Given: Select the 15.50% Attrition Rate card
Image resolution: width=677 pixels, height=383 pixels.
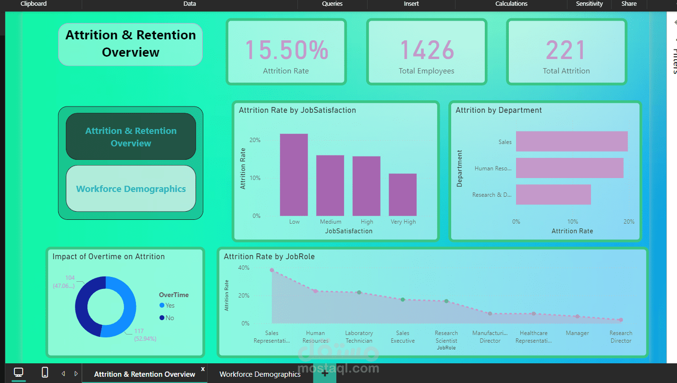Looking at the screenshot, I should [286, 52].
